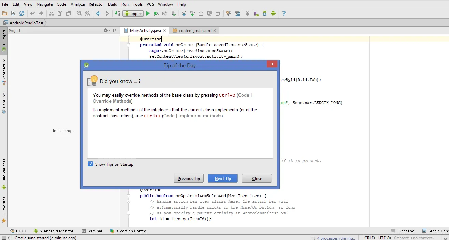Collapse the onOptionsItemSelected method fold marker

129,196
